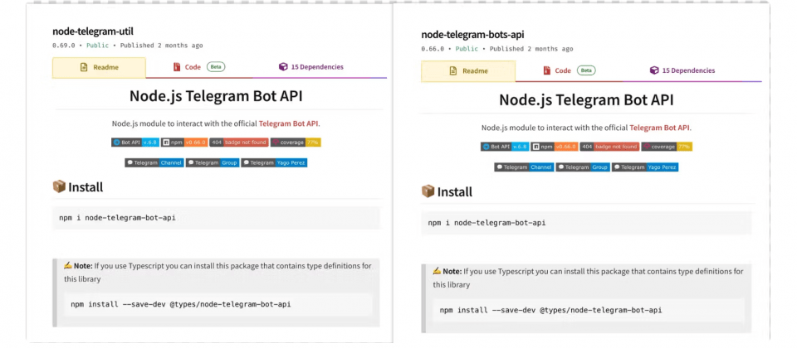Viewport: 797px width, 348px height.
Task: Click Bot API v.6.8 badge in node-telegram-bots-api panel
Action: (x=505, y=147)
